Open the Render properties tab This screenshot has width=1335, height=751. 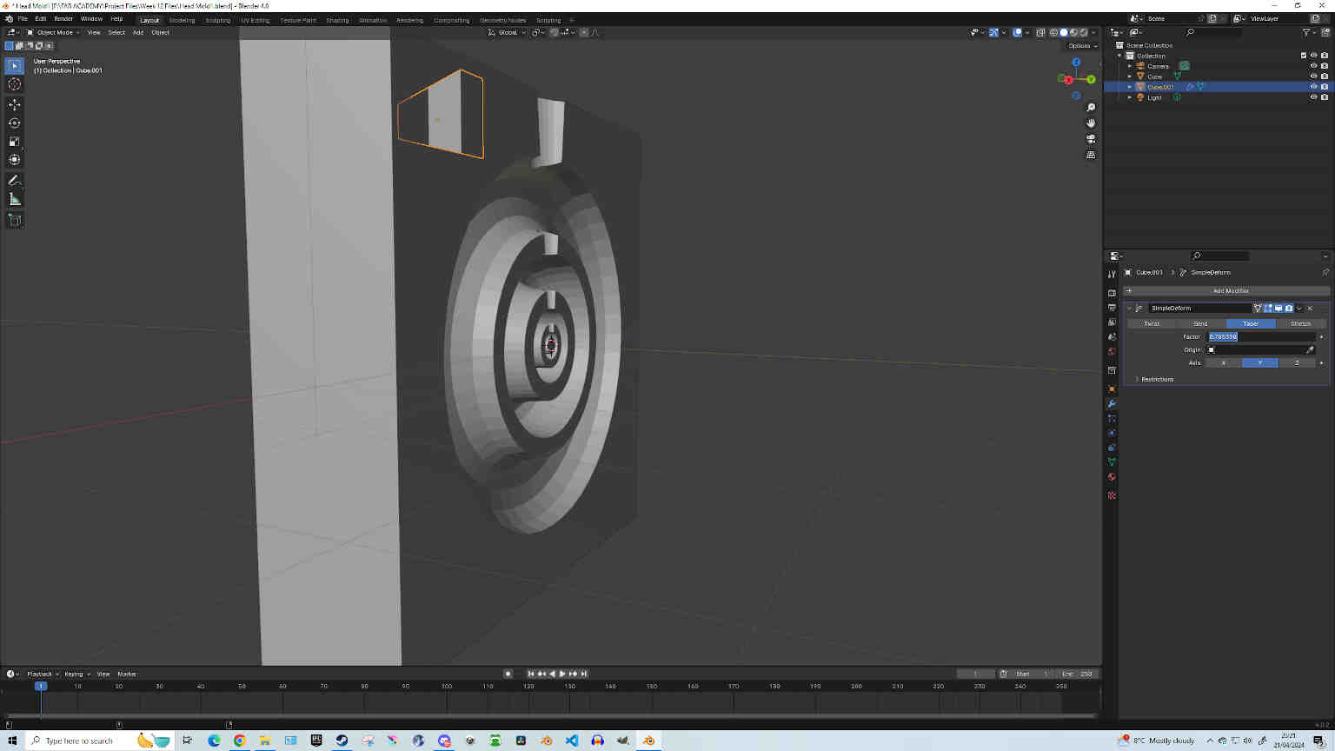click(1112, 293)
